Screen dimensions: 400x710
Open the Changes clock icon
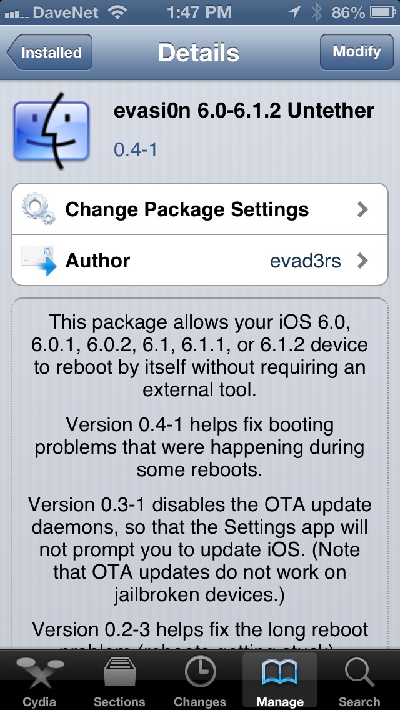click(200, 671)
